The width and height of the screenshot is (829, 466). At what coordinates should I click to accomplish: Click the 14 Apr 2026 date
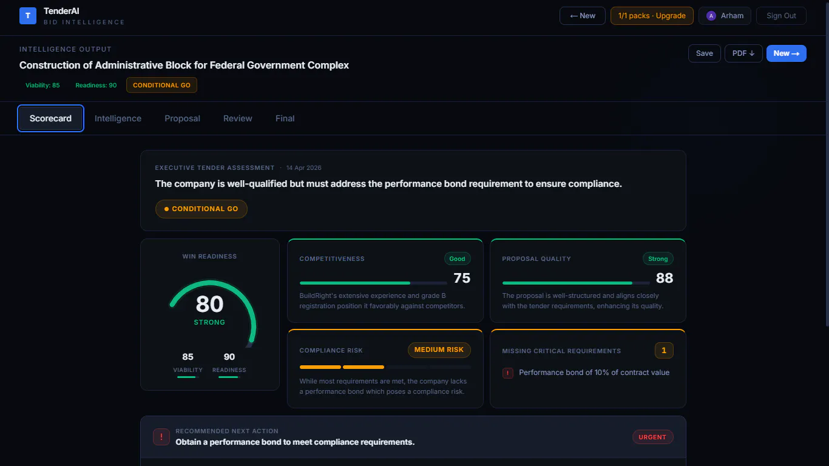304,167
